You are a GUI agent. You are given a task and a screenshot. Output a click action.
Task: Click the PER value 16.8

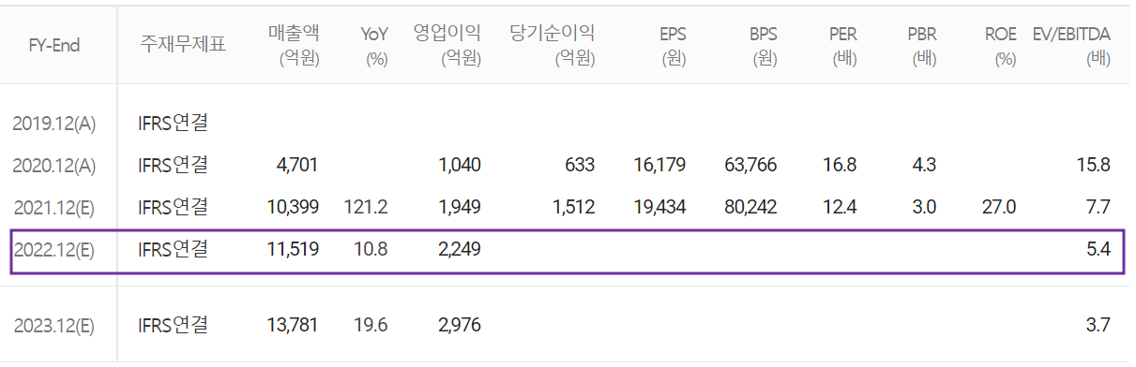[840, 165]
